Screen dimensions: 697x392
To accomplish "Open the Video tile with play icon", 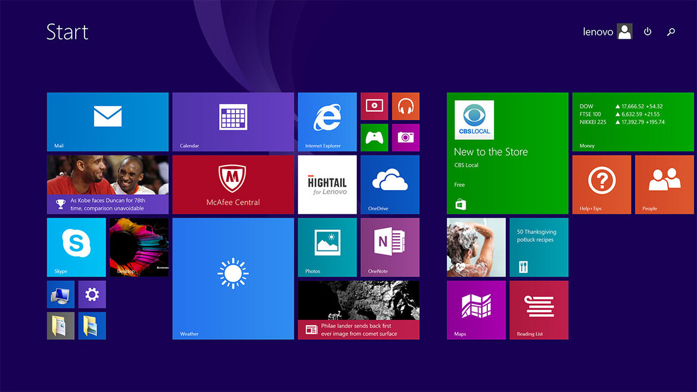I will point(374,106).
